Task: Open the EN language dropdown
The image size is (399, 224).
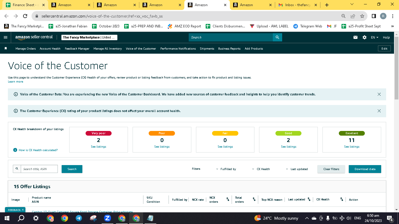Action: pos(374,37)
